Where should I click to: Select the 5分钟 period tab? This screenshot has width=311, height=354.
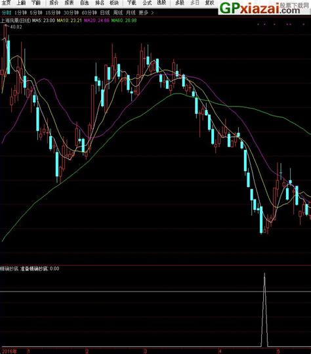pyautogui.click(x=36, y=13)
